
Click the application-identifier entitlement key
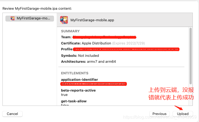click(x=79, y=80)
